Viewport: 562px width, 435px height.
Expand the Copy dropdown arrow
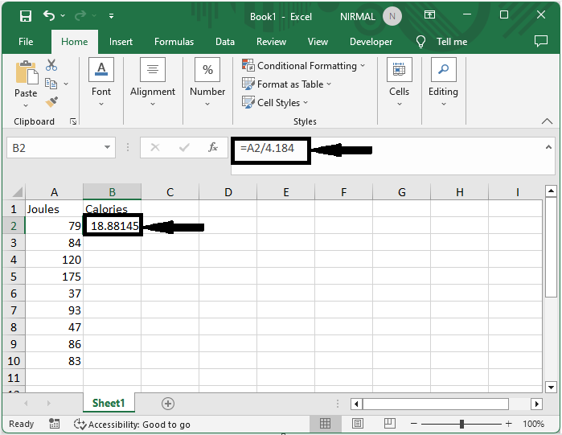[x=66, y=84]
